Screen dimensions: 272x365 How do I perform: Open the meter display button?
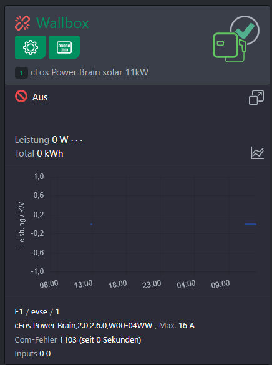[64, 47]
